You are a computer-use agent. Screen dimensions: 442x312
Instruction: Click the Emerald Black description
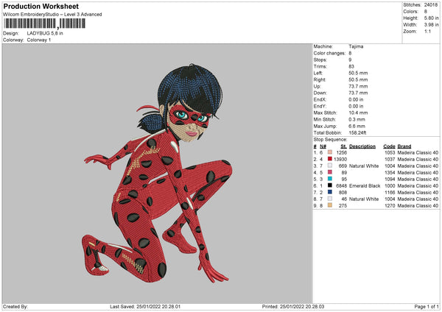click(365, 186)
